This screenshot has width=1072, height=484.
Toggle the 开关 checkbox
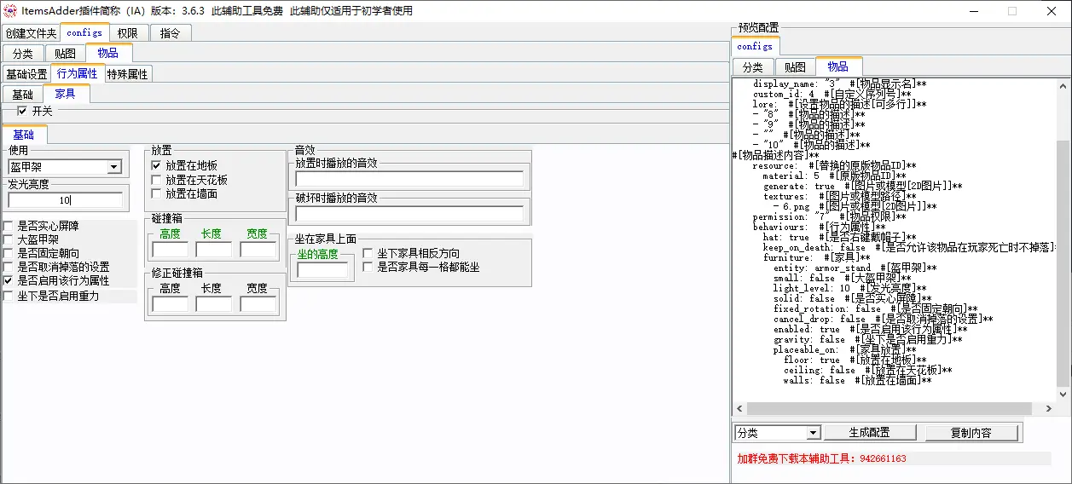(23, 111)
